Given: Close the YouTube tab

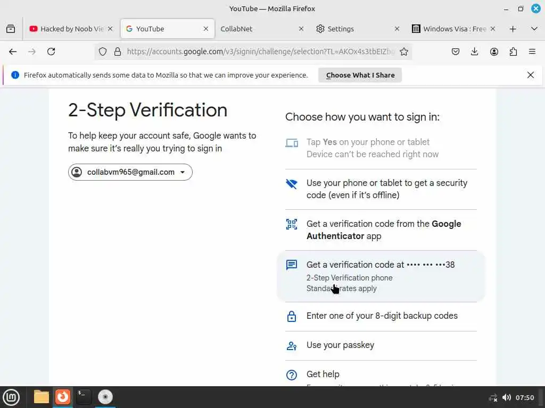Looking at the screenshot, I should 206,29.
